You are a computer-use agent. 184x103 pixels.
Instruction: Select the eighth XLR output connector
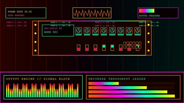pos(138,31)
